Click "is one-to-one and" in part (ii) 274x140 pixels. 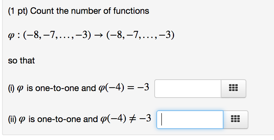coord(63,120)
